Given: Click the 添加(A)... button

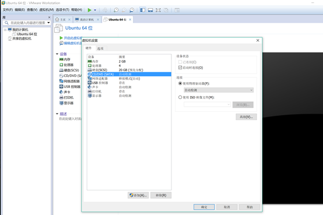Looking at the screenshot, I should (138, 195).
